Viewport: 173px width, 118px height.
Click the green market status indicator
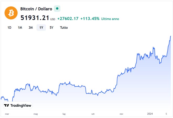[x=57, y=9]
